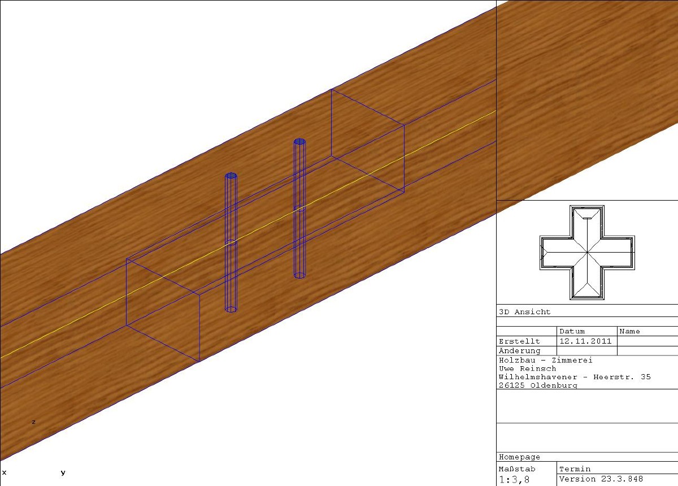The height and width of the screenshot is (486, 678).
Task: Select the top of the right dowel
Action: [300, 142]
